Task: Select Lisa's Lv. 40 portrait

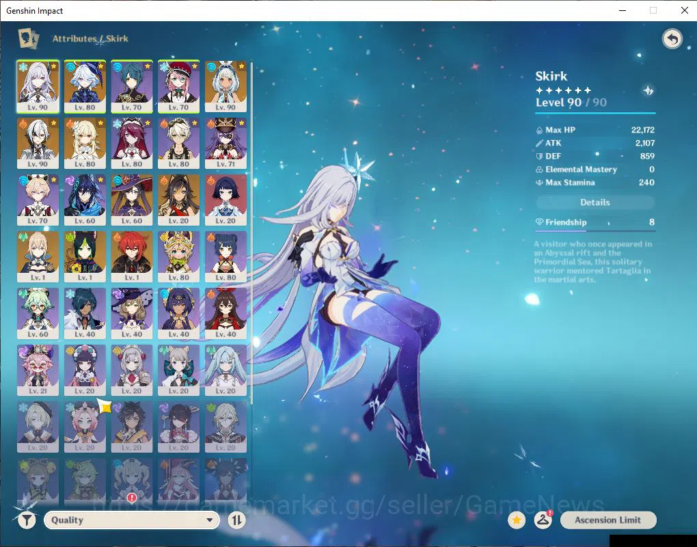Action: [132, 314]
